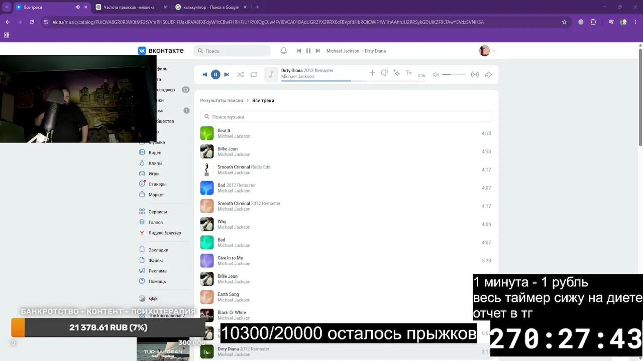The width and height of the screenshot is (643, 361).
Task: Expand the browser tab search dropdown
Action: pyautogui.click(x=7, y=7)
